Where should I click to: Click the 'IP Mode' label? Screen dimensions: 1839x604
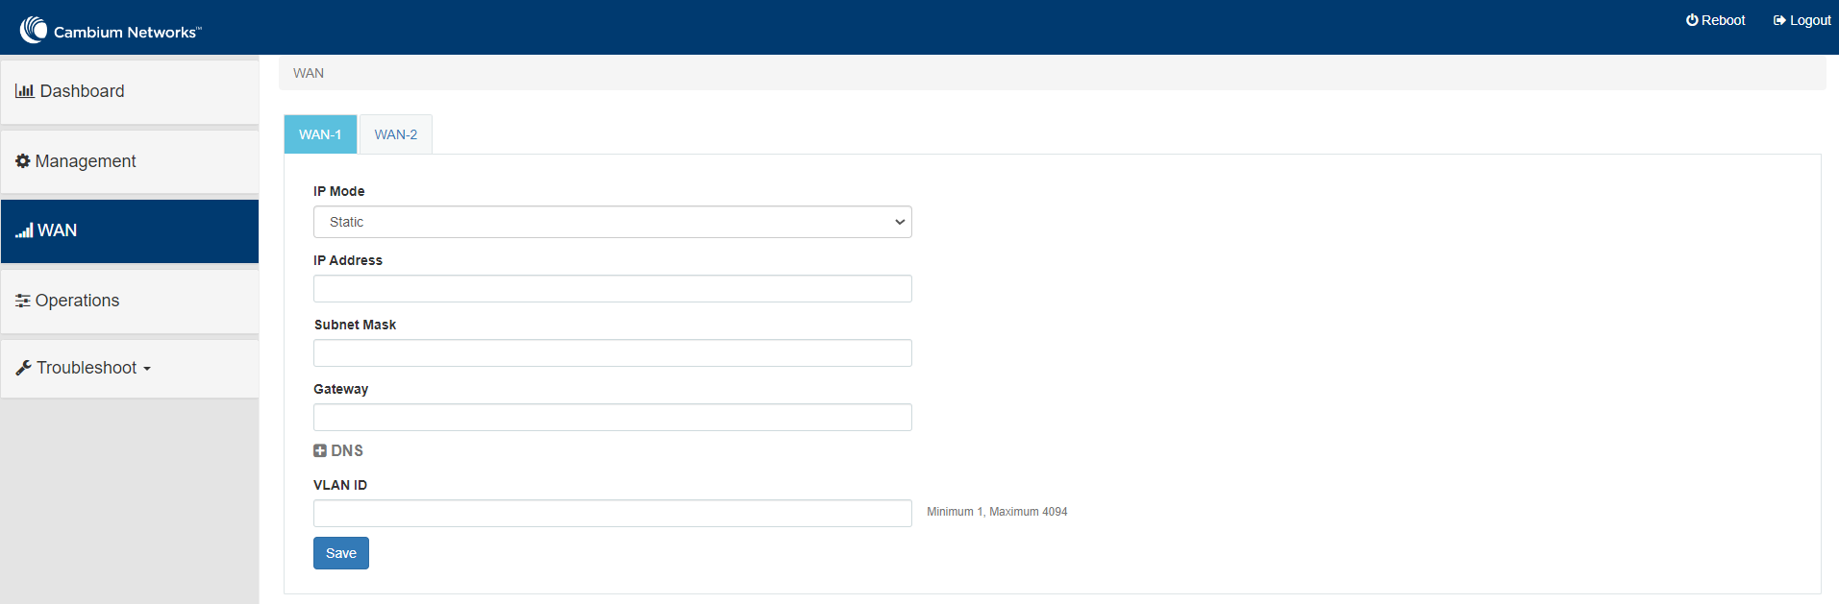click(x=338, y=191)
